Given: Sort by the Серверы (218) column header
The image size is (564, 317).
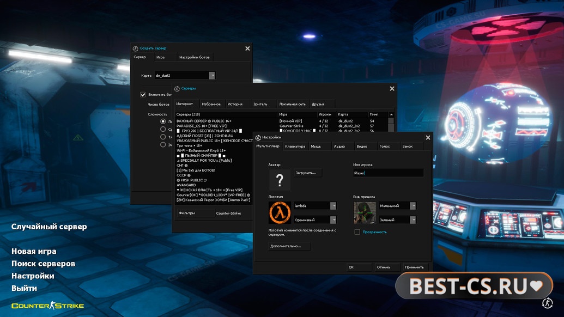Looking at the screenshot, I should pyautogui.click(x=226, y=114).
